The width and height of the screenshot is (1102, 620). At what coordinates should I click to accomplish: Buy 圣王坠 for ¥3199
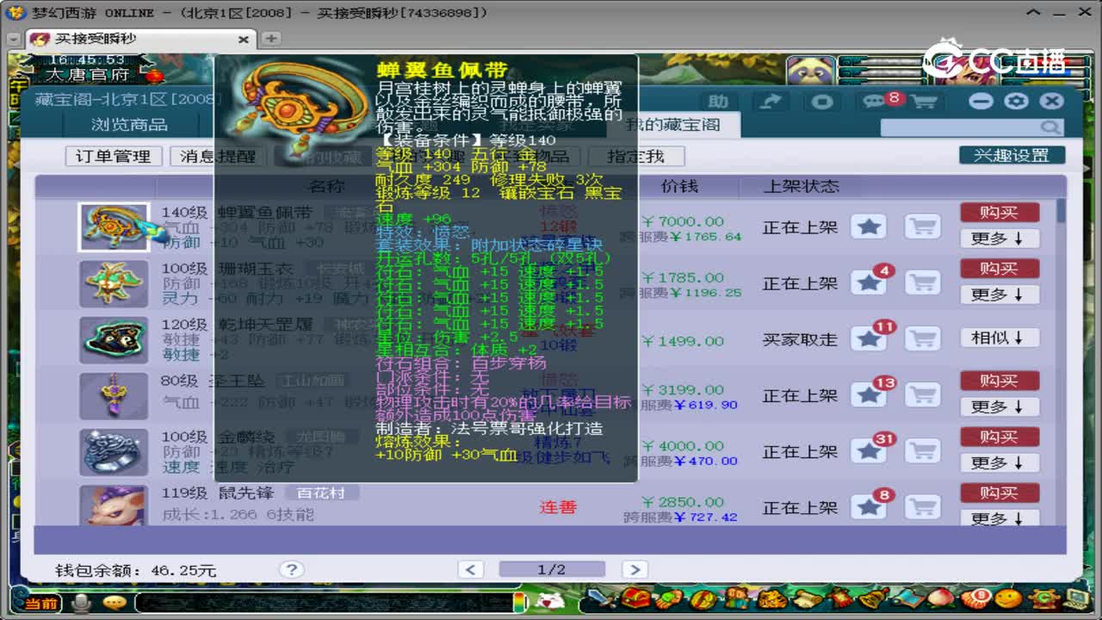coord(1000,381)
